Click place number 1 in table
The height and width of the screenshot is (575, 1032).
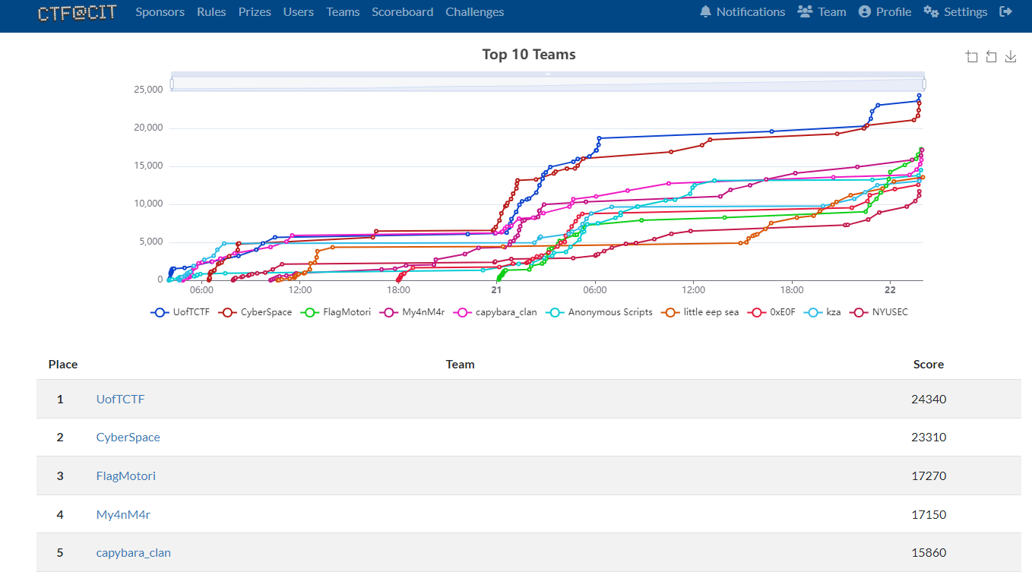point(60,399)
